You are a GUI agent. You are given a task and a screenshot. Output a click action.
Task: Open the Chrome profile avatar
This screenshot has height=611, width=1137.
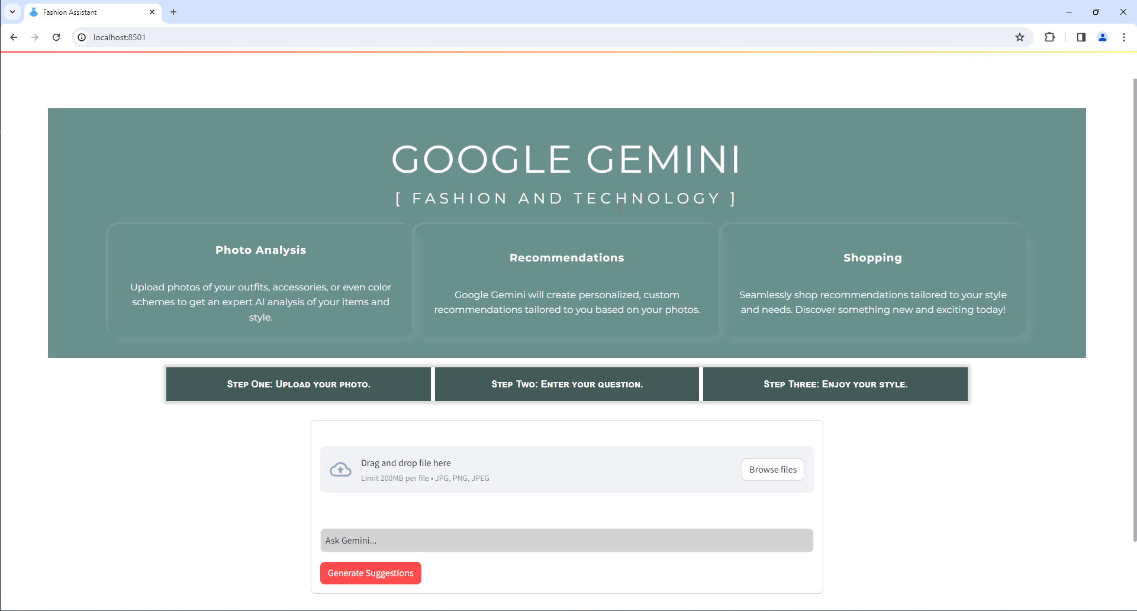pos(1103,37)
